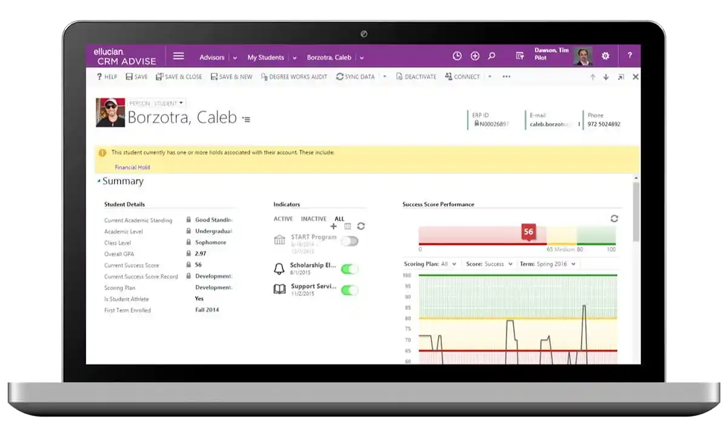
Task: Refresh the Success Score Performance chart
Action: pyautogui.click(x=614, y=219)
